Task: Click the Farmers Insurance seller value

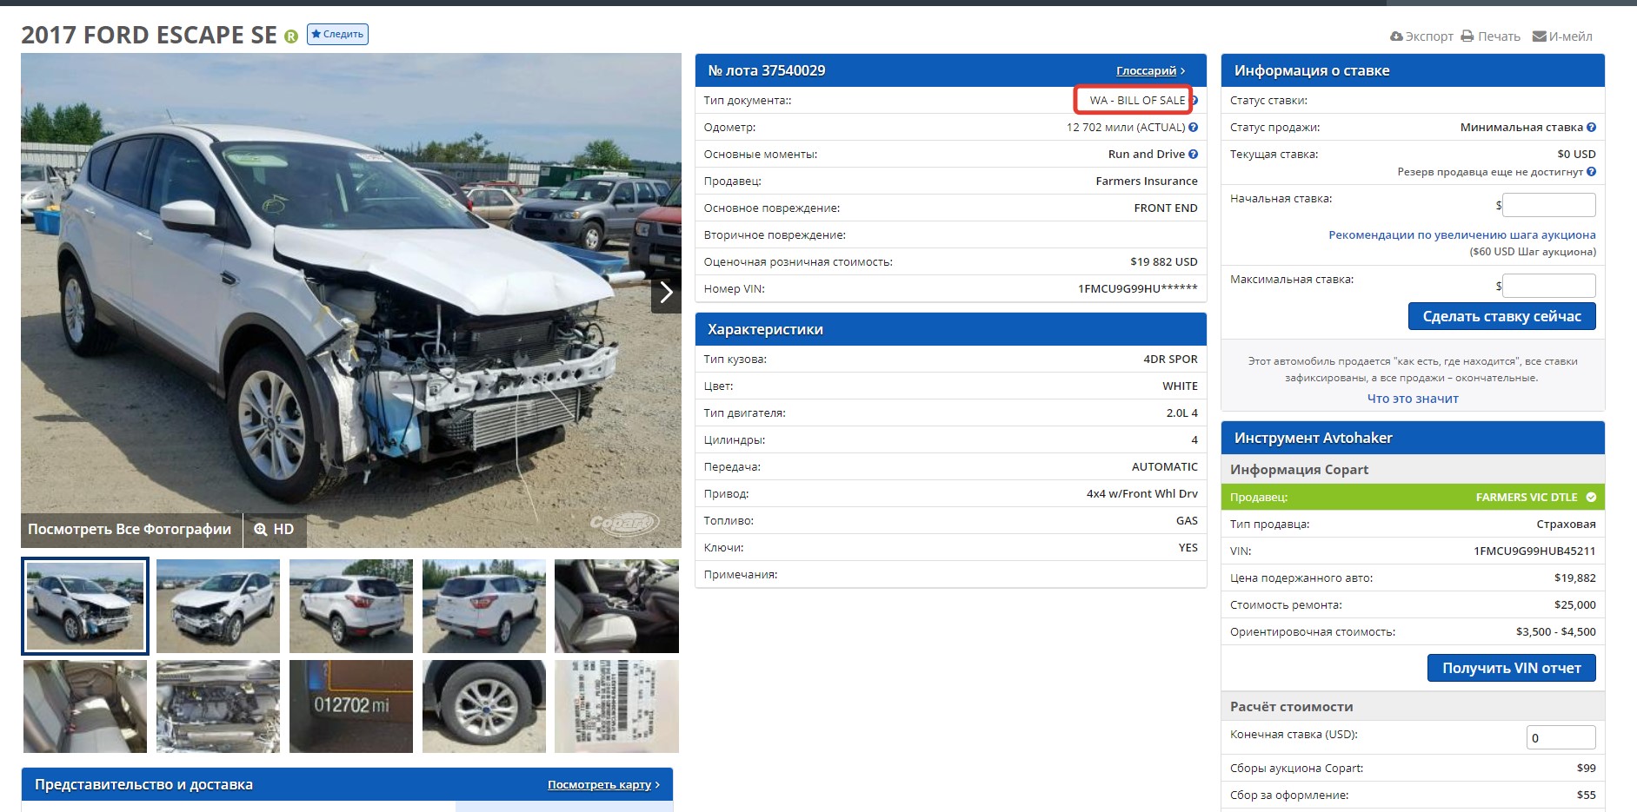Action: pos(1147,181)
